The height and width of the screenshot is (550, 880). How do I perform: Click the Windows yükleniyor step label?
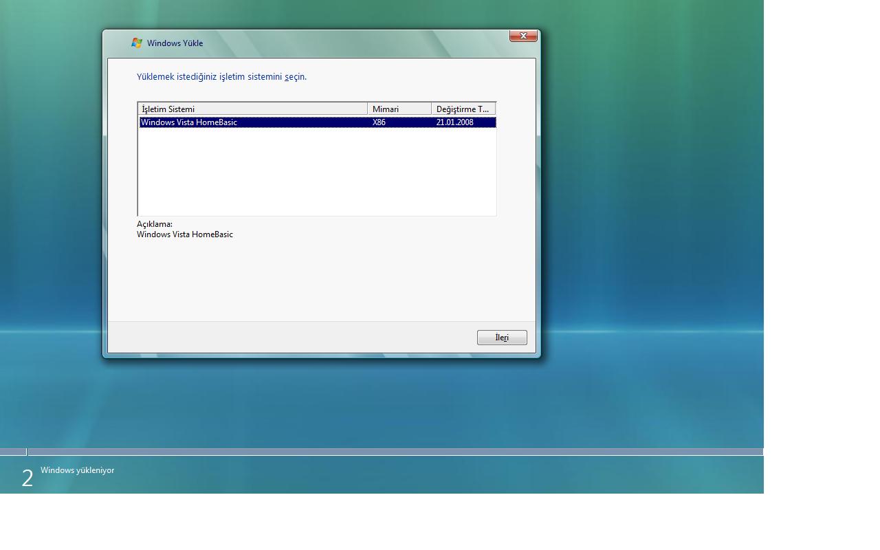(x=77, y=470)
